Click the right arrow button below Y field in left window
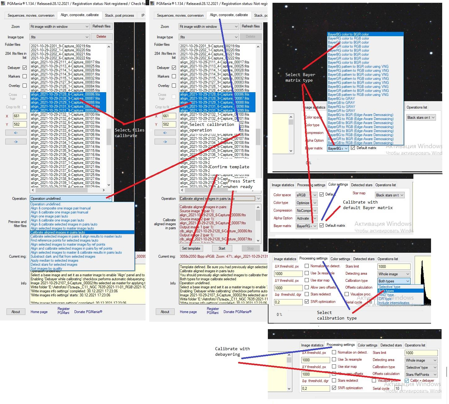 pos(16,142)
